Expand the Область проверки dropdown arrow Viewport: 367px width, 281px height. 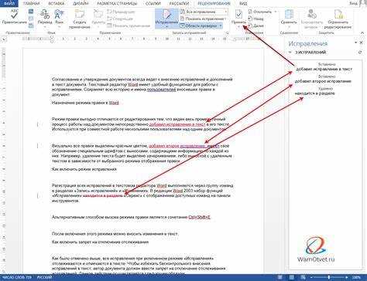pos(221,25)
